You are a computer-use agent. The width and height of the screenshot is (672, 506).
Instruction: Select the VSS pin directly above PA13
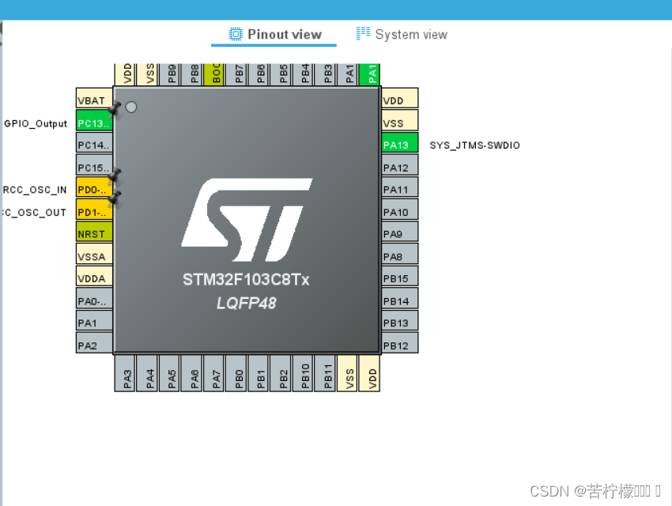click(400, 120)
